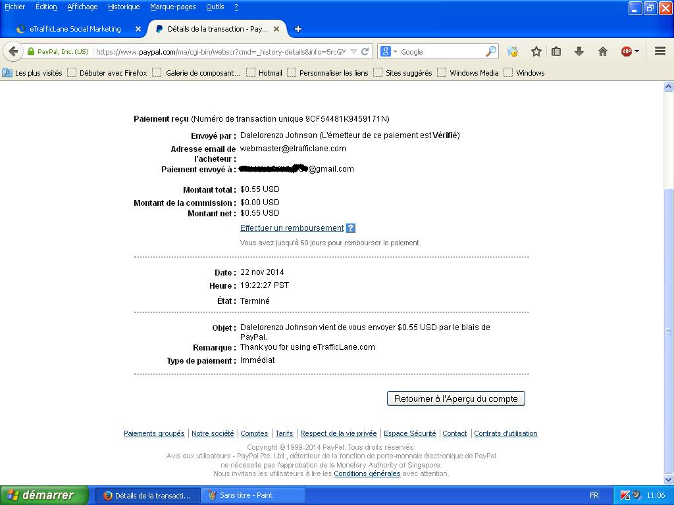The width and height of the screenshot is (674, 505).
Task: Go back using the browser back arrow
Action: (x=13, y=51)
